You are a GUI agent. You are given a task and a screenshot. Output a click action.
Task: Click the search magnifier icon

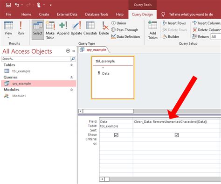pyautogui.click(x=73, y=59)
